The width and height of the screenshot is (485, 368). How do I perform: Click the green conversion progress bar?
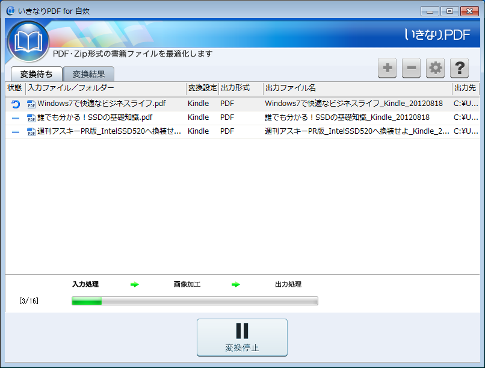(x=194, y=301)
